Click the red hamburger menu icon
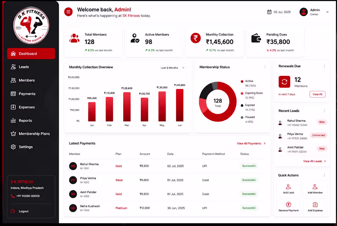The height and width of the screenshot is (226, 337). (68, 12)
